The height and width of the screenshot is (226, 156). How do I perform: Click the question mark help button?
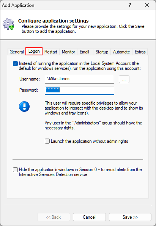pos(130,5)
